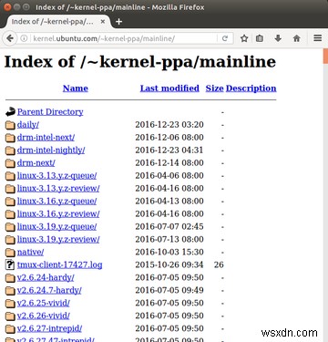
Task: Go back using the back arrow button
Action: (x=10, y=38)
